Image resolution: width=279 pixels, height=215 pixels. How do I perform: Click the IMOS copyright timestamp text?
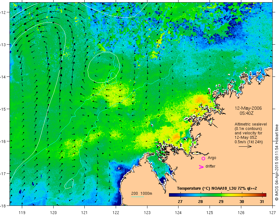point(276,163)
